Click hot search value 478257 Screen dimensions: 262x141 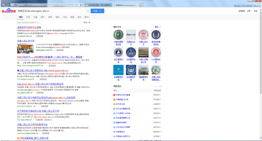pos(156,95)
